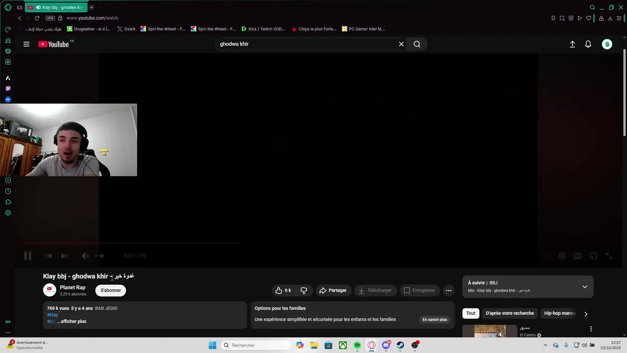This screenshot has width=627, height=353.
Task: Open the El Castro suggested video thumbnail
Action: pos(489,331)
